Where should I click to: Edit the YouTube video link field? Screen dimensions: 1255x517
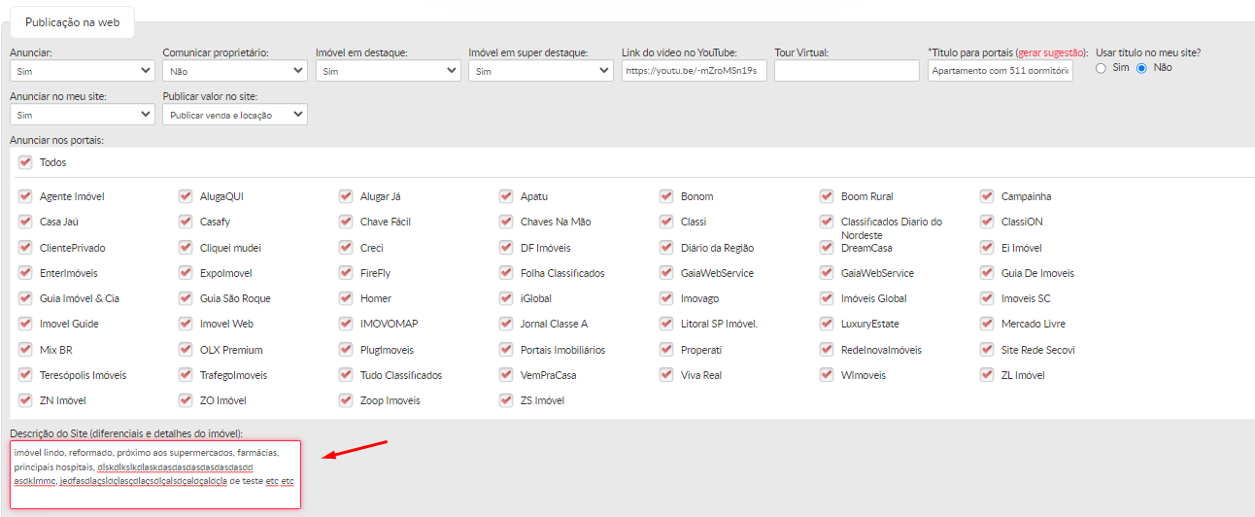click(694, 71)
